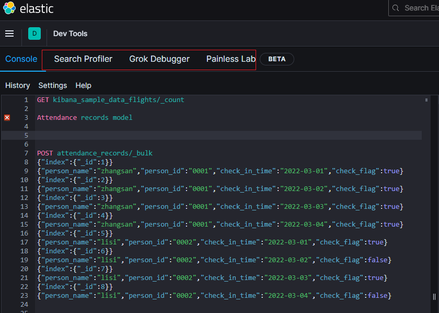The height and width of the screenshot is (313, 439).
Task: Focus the Search Elastic input field
Action: (421, 8)
